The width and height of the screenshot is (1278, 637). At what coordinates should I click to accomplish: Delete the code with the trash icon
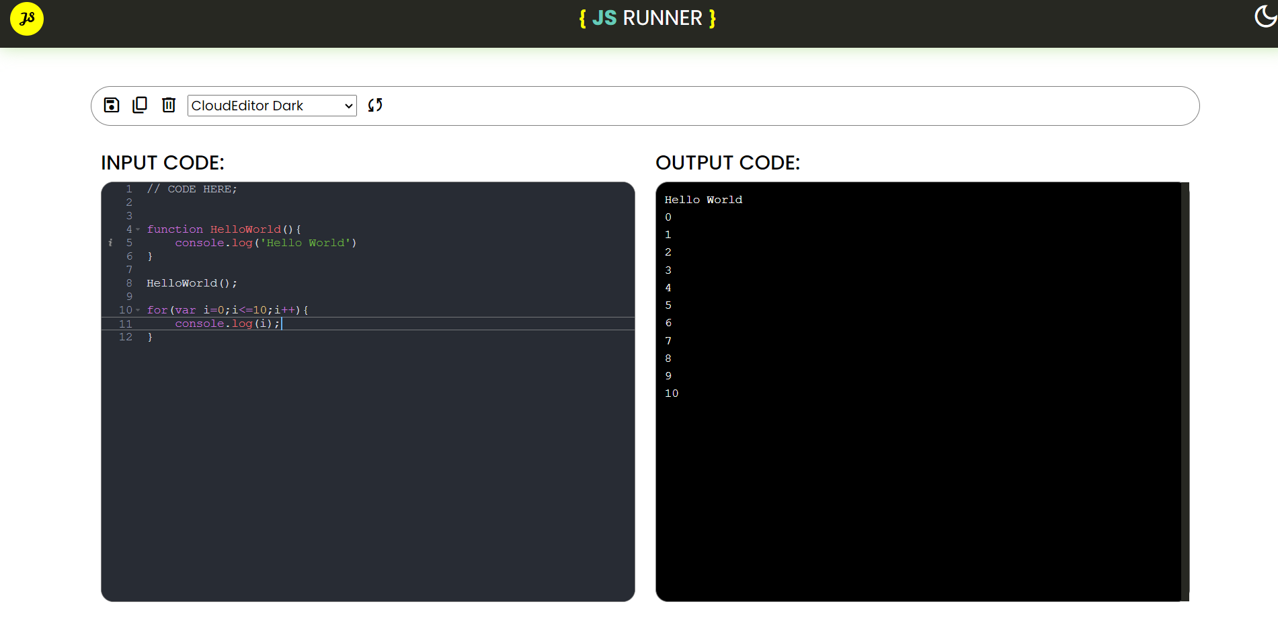coord(169,105)
